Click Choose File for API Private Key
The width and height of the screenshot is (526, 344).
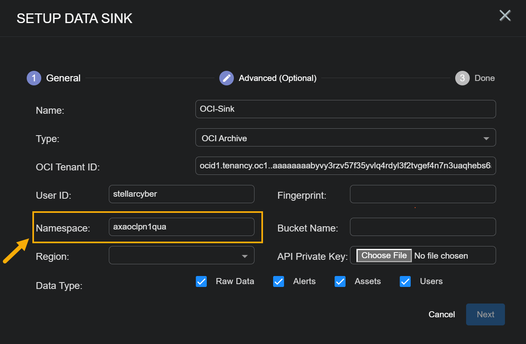(x=384, y=255)
